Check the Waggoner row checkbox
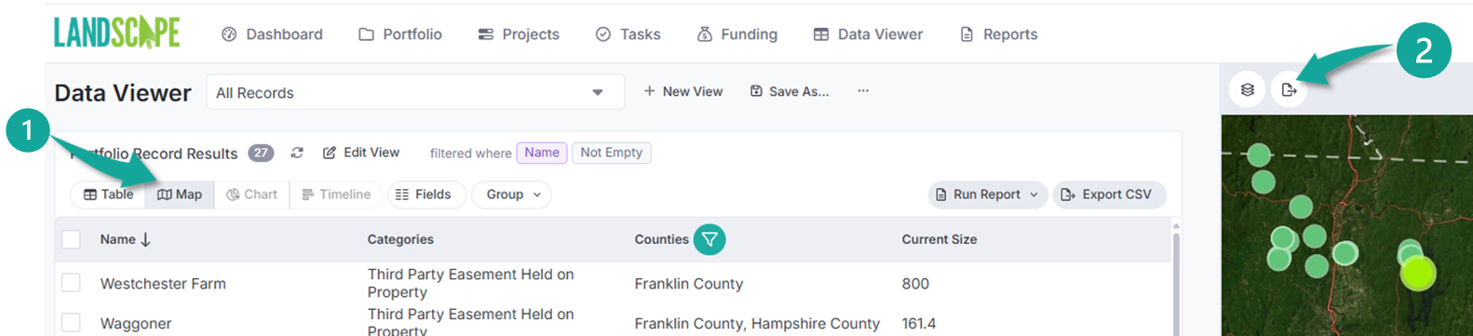The height and width of the screenshot is (336, 1473). click(71, 323)
